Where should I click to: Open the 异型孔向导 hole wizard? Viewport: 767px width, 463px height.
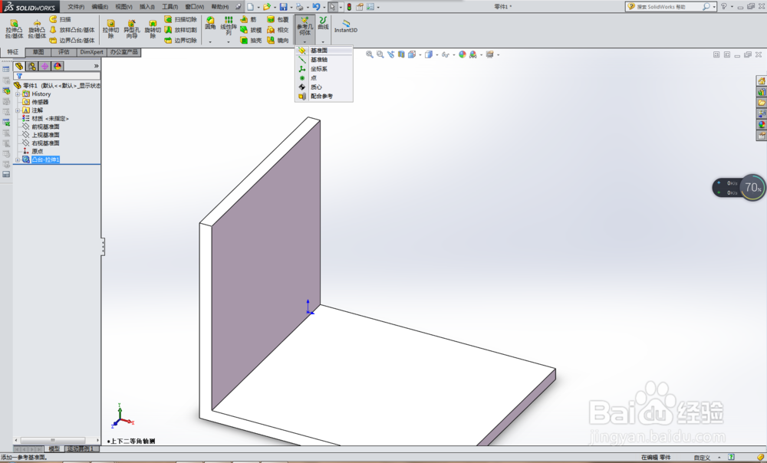click(132, 29)
